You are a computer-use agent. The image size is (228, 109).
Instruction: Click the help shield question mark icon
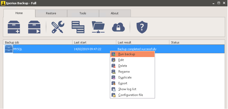(142, 27)
